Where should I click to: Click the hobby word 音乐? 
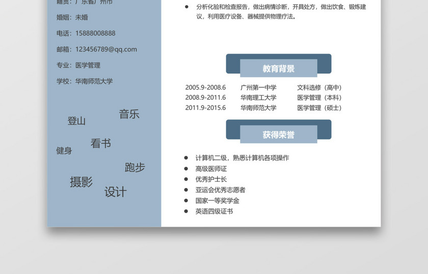click(129, 114)
